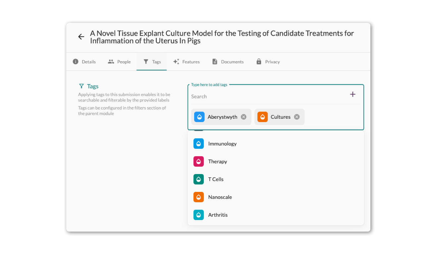Select the Tags tab
The height and width of the screenshot is (266, 437).
[x=152, y=62]
